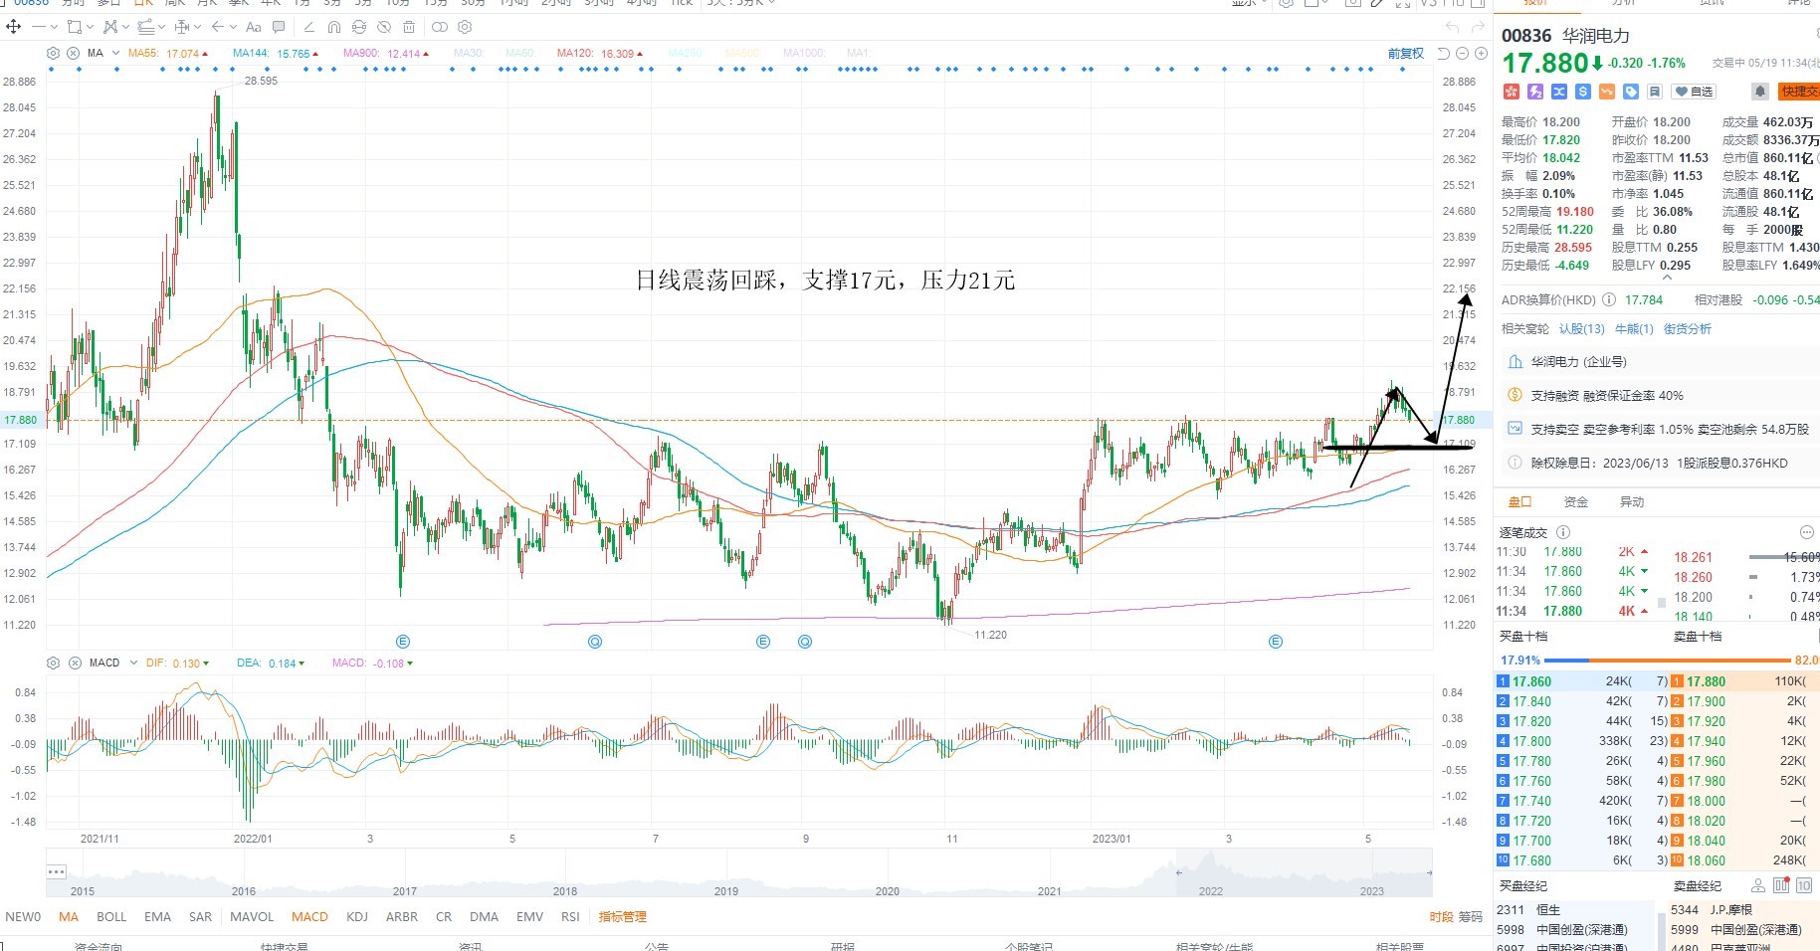This screenshot has width=1820, height=951.
Task: Open MA indicator settings gear
Action: click(x=54, y=53)
